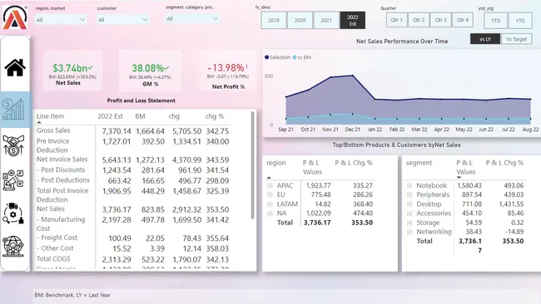Sort by region column header
The width and height of the screenshot is (541, 304).
(x=276, y=163)
